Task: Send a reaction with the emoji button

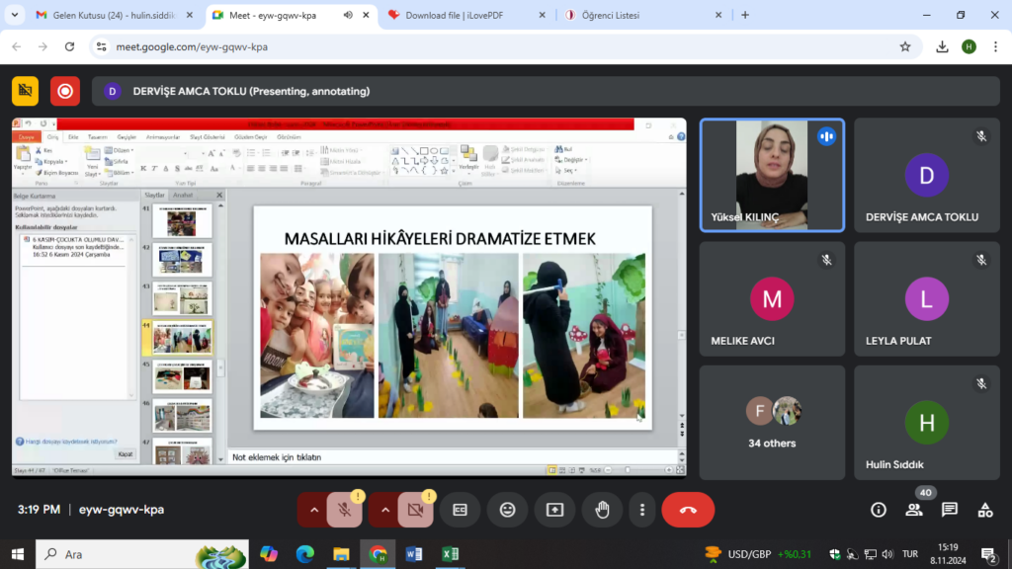Action: 507,510
